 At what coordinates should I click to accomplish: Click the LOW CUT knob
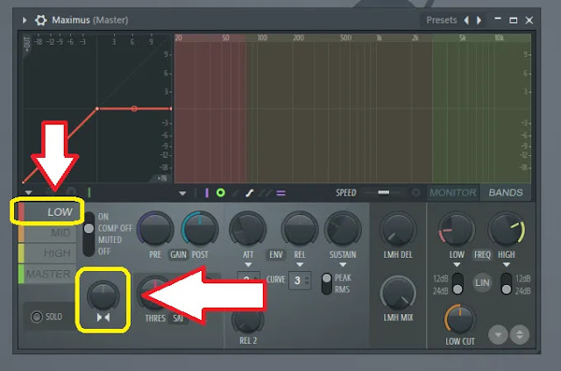pyautogui.click(x=459, y=319)
